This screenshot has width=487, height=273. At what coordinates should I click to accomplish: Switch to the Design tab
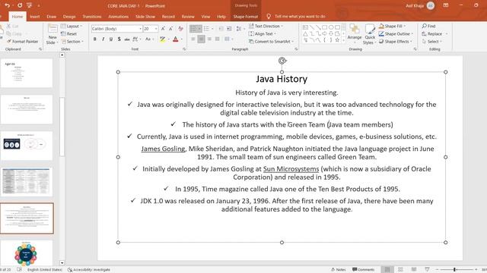click(x=69, y=17)
